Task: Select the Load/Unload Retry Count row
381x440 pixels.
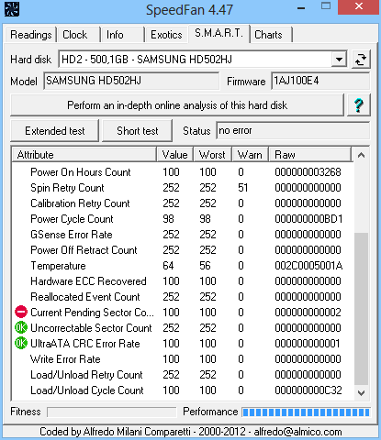Action: click(183, 375)
